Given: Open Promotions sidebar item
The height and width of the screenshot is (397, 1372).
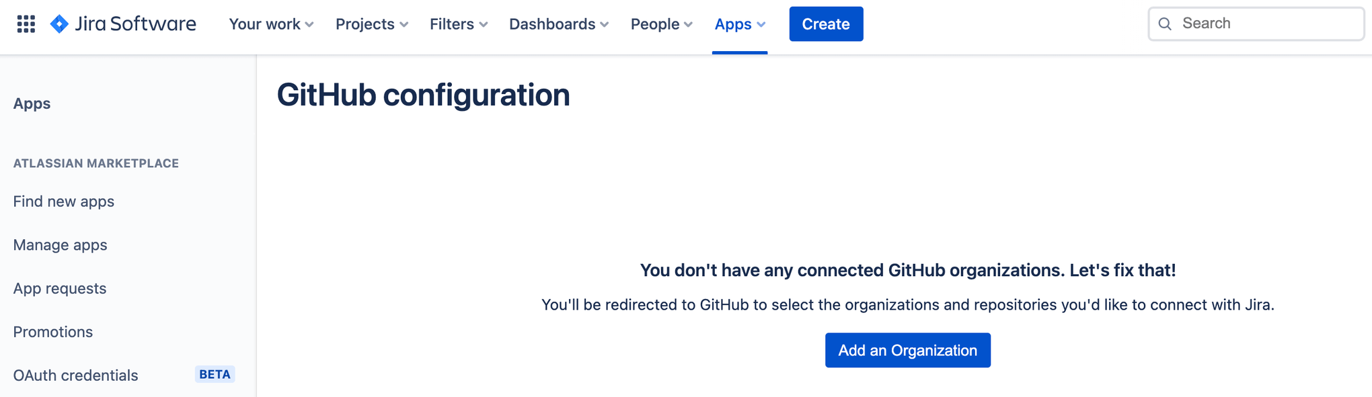Looking at the screenshot, I should 53,332.
